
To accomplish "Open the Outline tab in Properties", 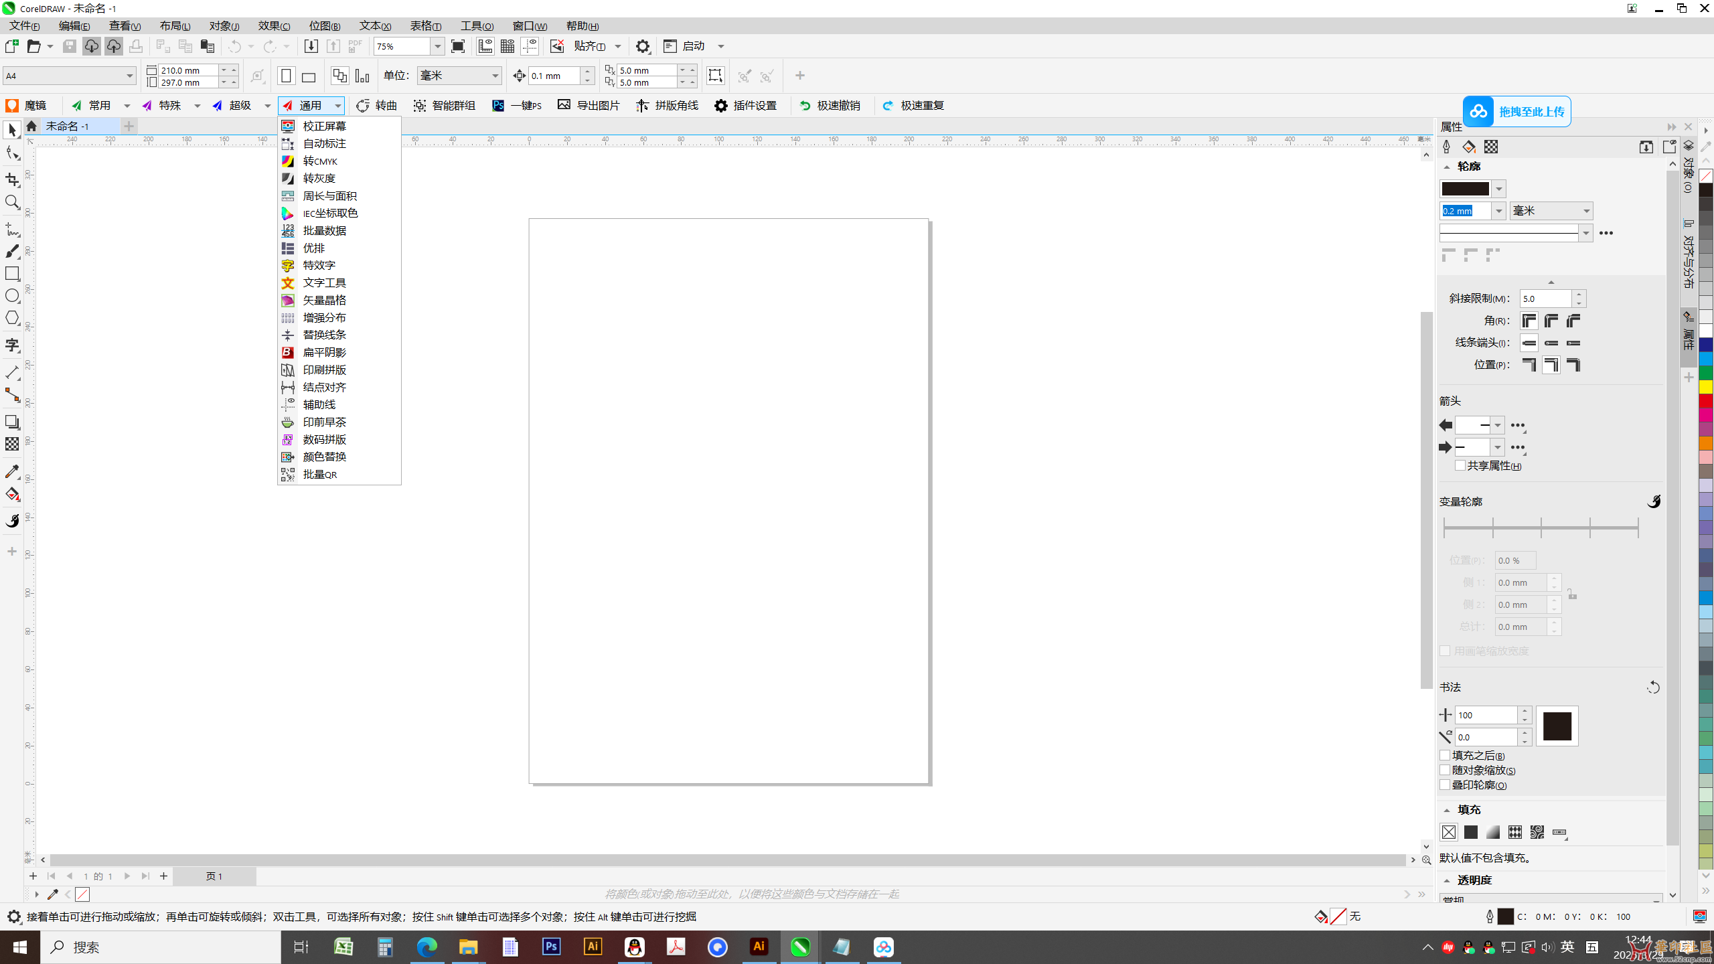I will point(1446,147).
